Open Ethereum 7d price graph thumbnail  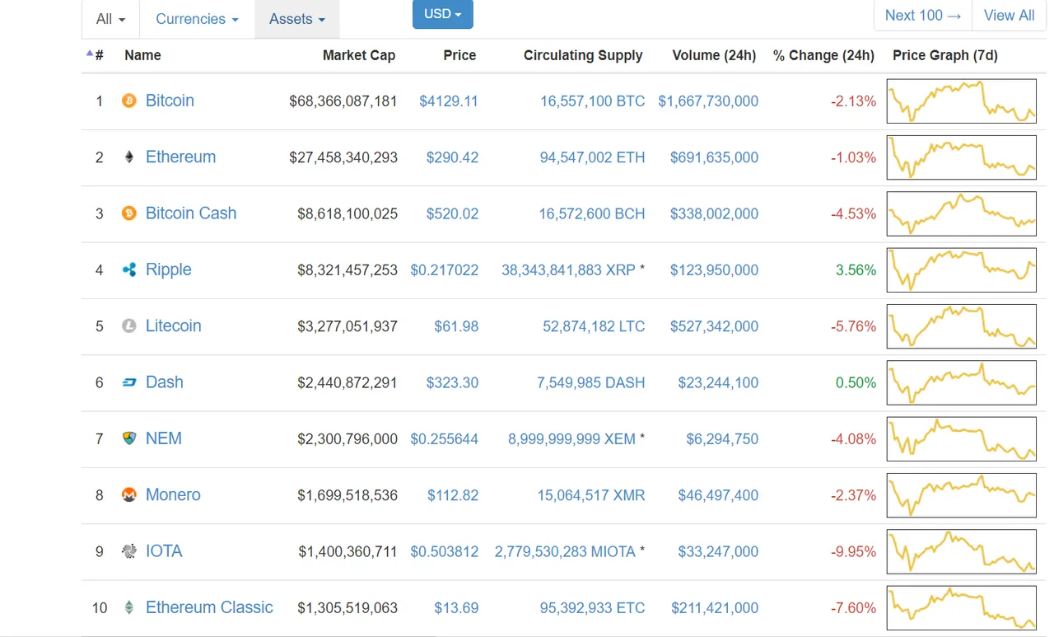pyautogui.click(x=962, y=157)
